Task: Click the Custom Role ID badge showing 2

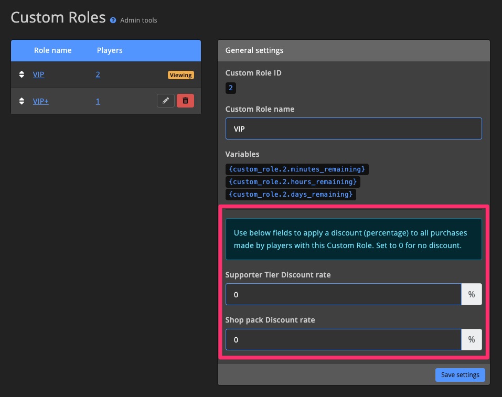Action: [231, 88]
